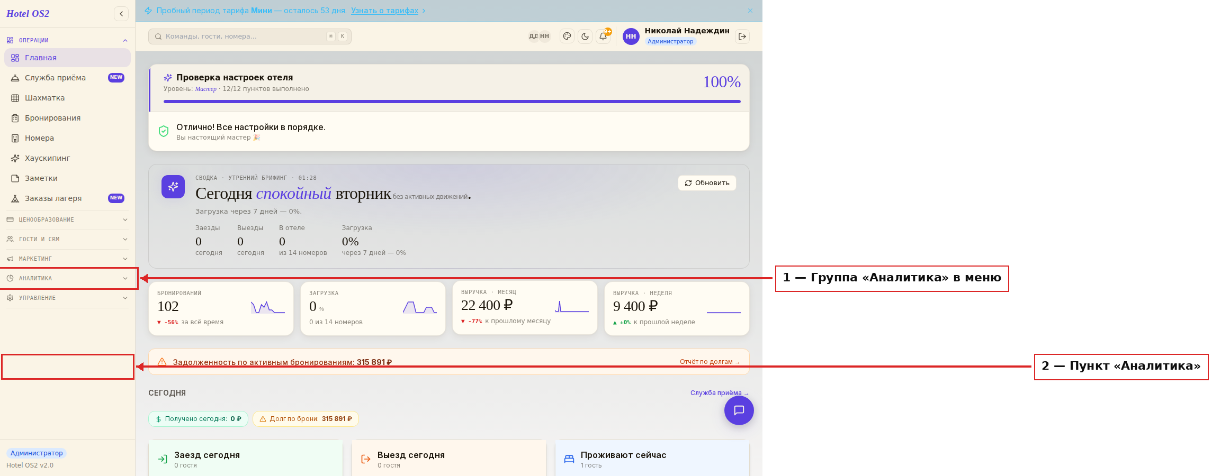Click the Служба приёма bell icon in sidebar
The height and width of the screenshot is (476, 1221).
(15, 78)
